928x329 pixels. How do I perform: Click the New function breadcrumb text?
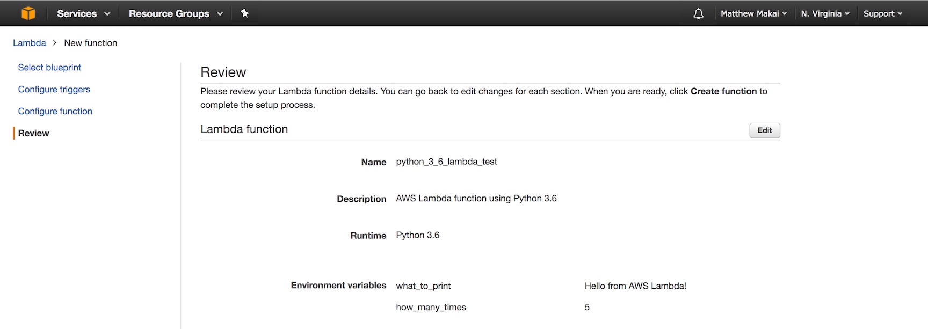[x=90, y=43]
